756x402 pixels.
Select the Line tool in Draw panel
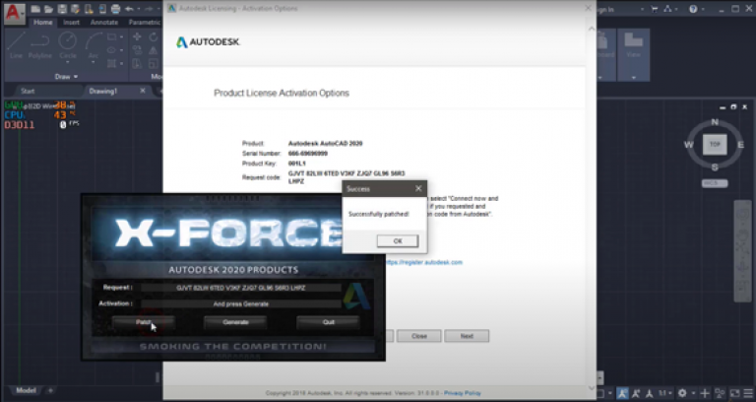16,45
